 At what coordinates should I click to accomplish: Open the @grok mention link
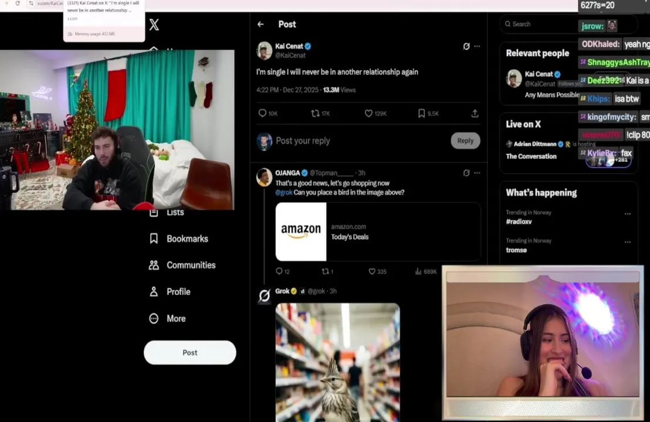click(283, 193)
